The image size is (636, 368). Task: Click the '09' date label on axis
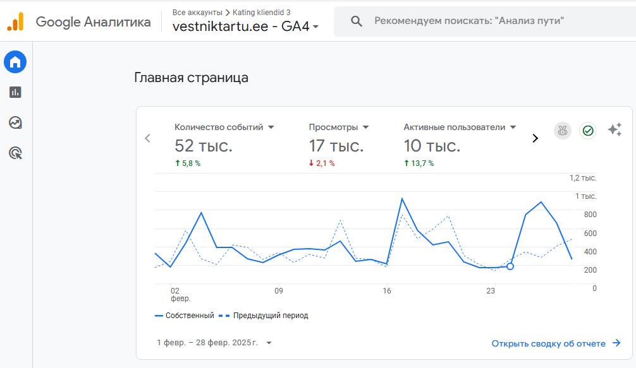click(279, 290)
